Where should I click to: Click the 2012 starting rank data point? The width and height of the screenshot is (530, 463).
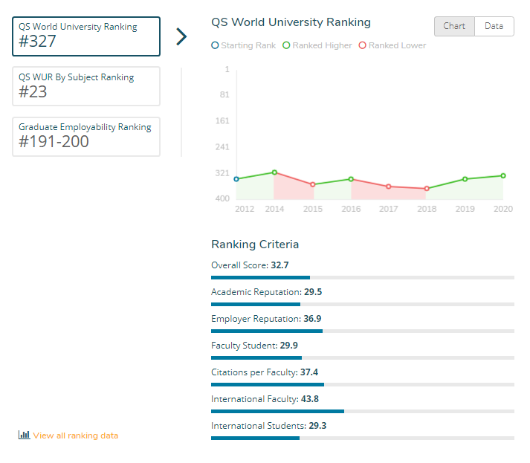(236, 179)
